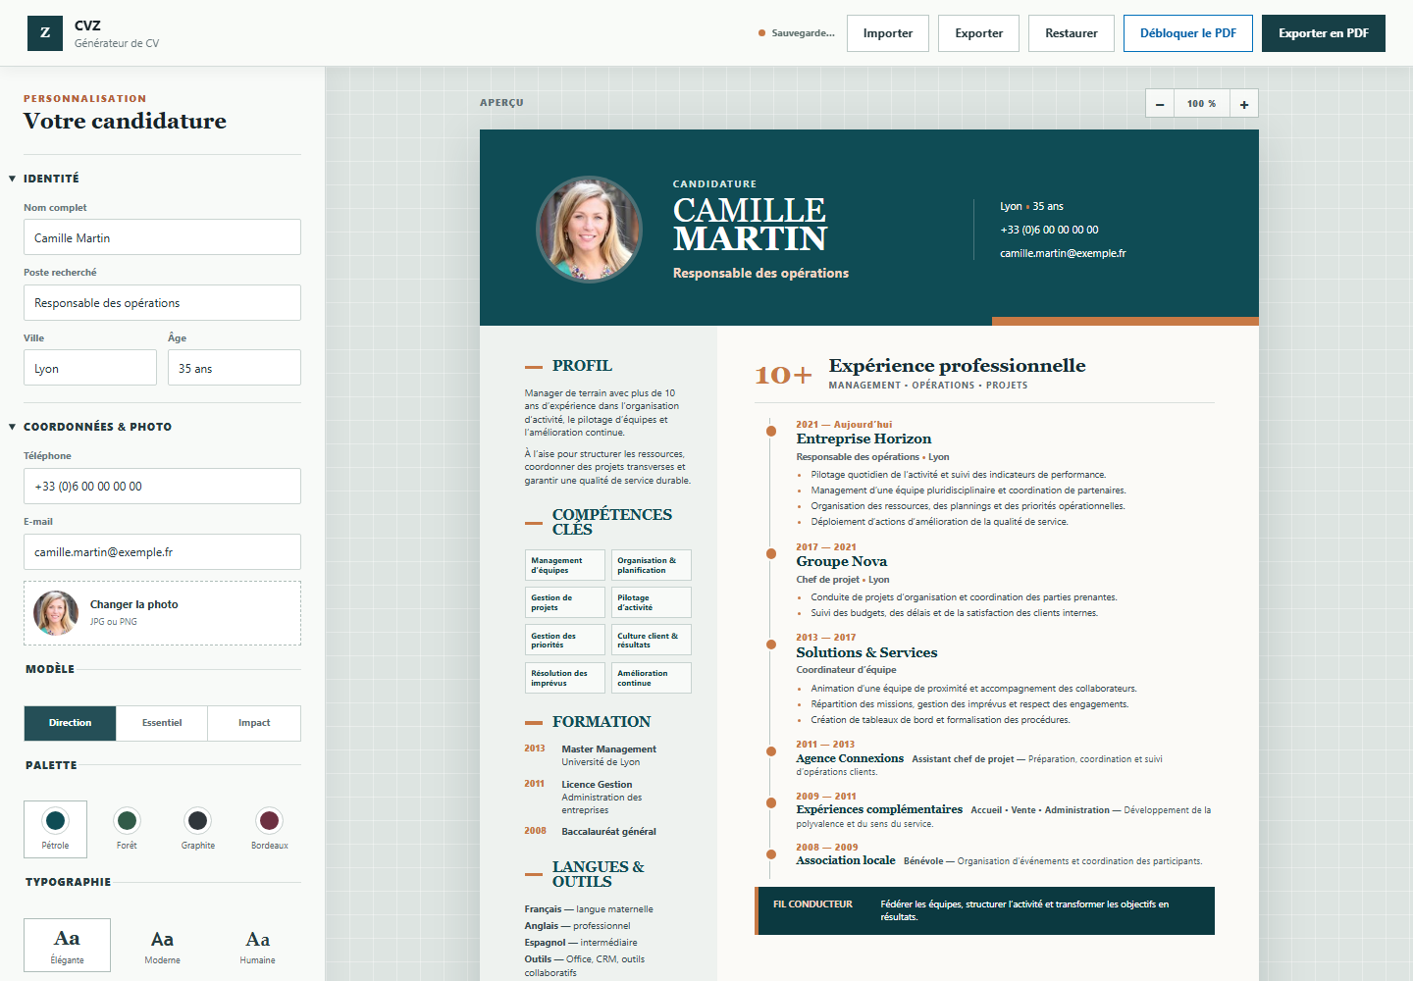Click 'Master Management' education entry

608,755
